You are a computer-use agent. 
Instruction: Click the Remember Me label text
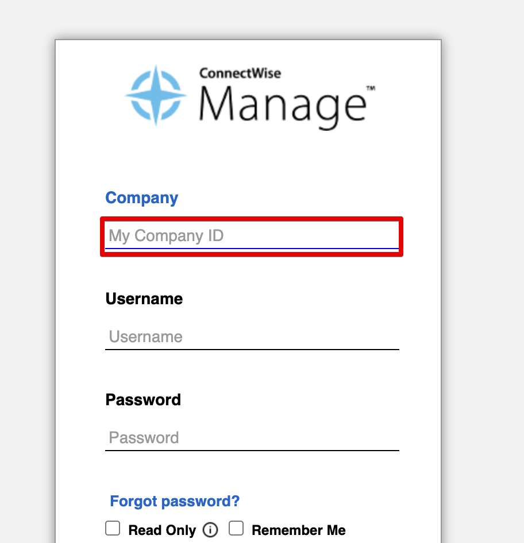[x=298, y=530]
